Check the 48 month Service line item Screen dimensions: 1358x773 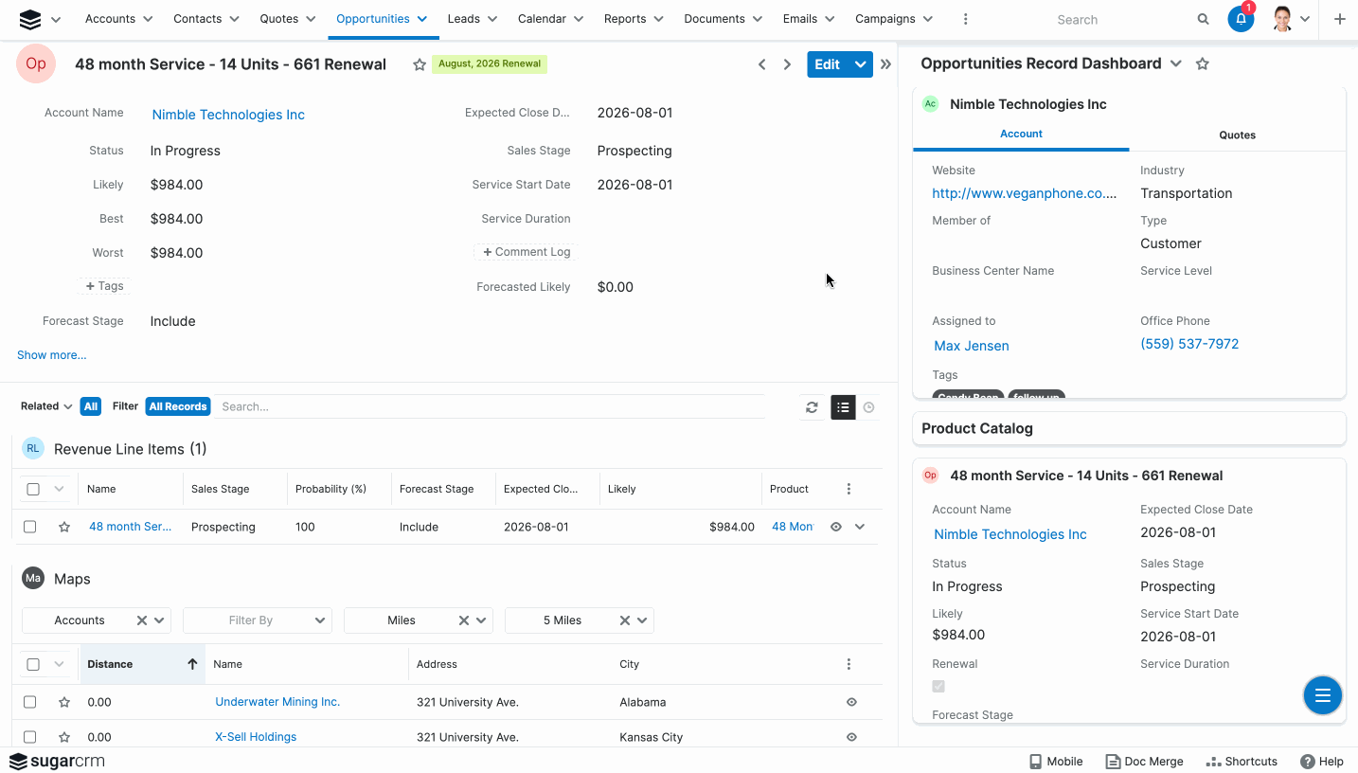(29, 527)
